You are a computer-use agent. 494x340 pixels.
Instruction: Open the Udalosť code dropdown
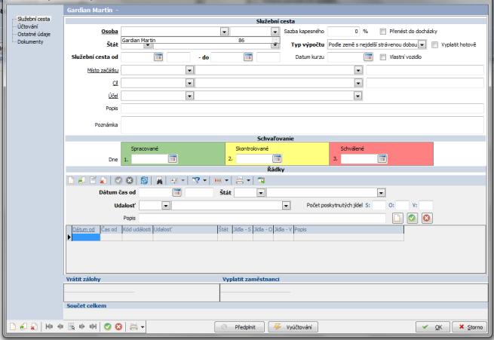tap(166, 206)
